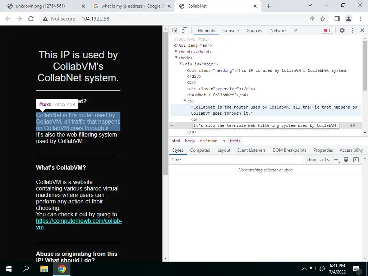Collapse the body element node
This screenshot has width=368, height=276.
coord(176,58)
